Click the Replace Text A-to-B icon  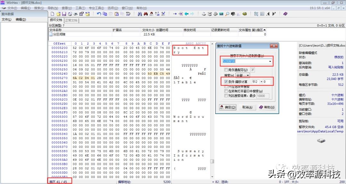point(157,14)
